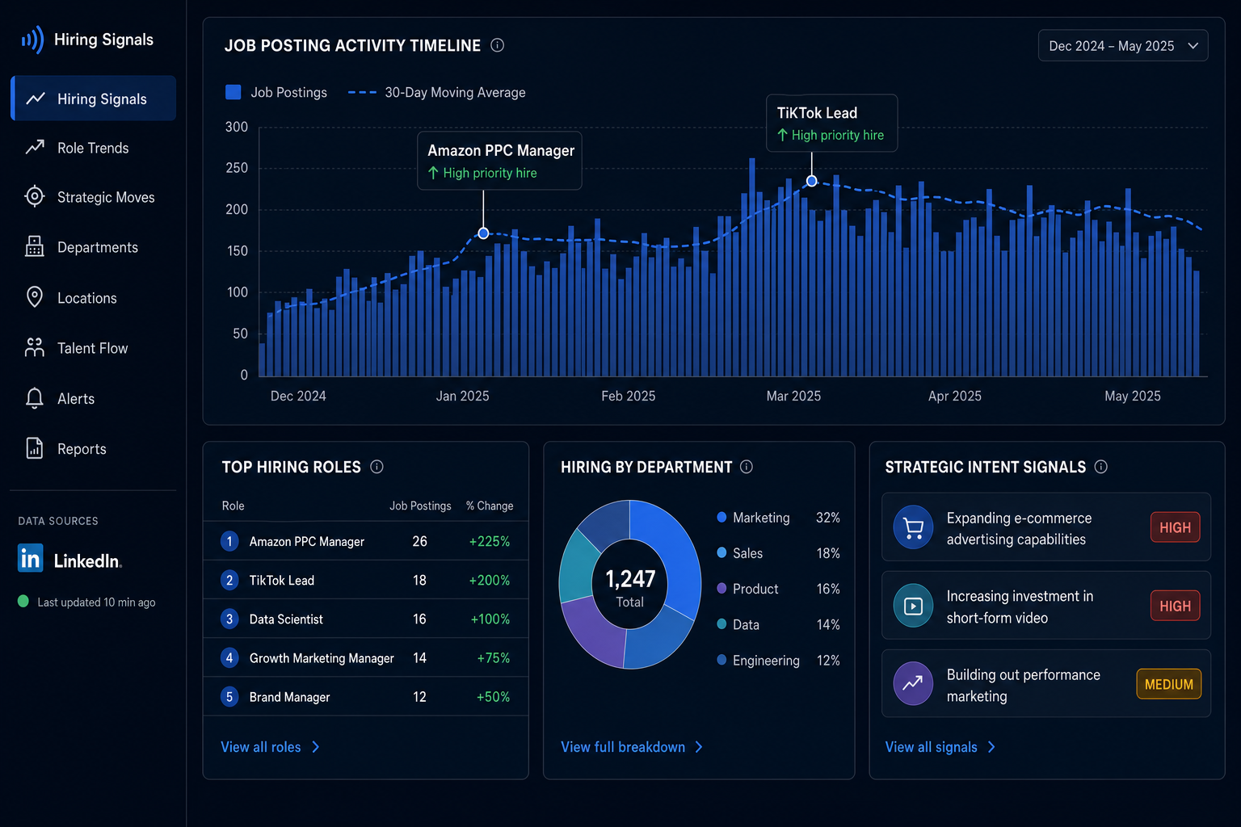Open Talent Flow in sidebar

[94, 348]
